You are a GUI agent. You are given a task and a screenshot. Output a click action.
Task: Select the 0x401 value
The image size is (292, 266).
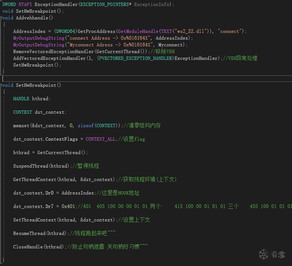(x=68, y=206)
